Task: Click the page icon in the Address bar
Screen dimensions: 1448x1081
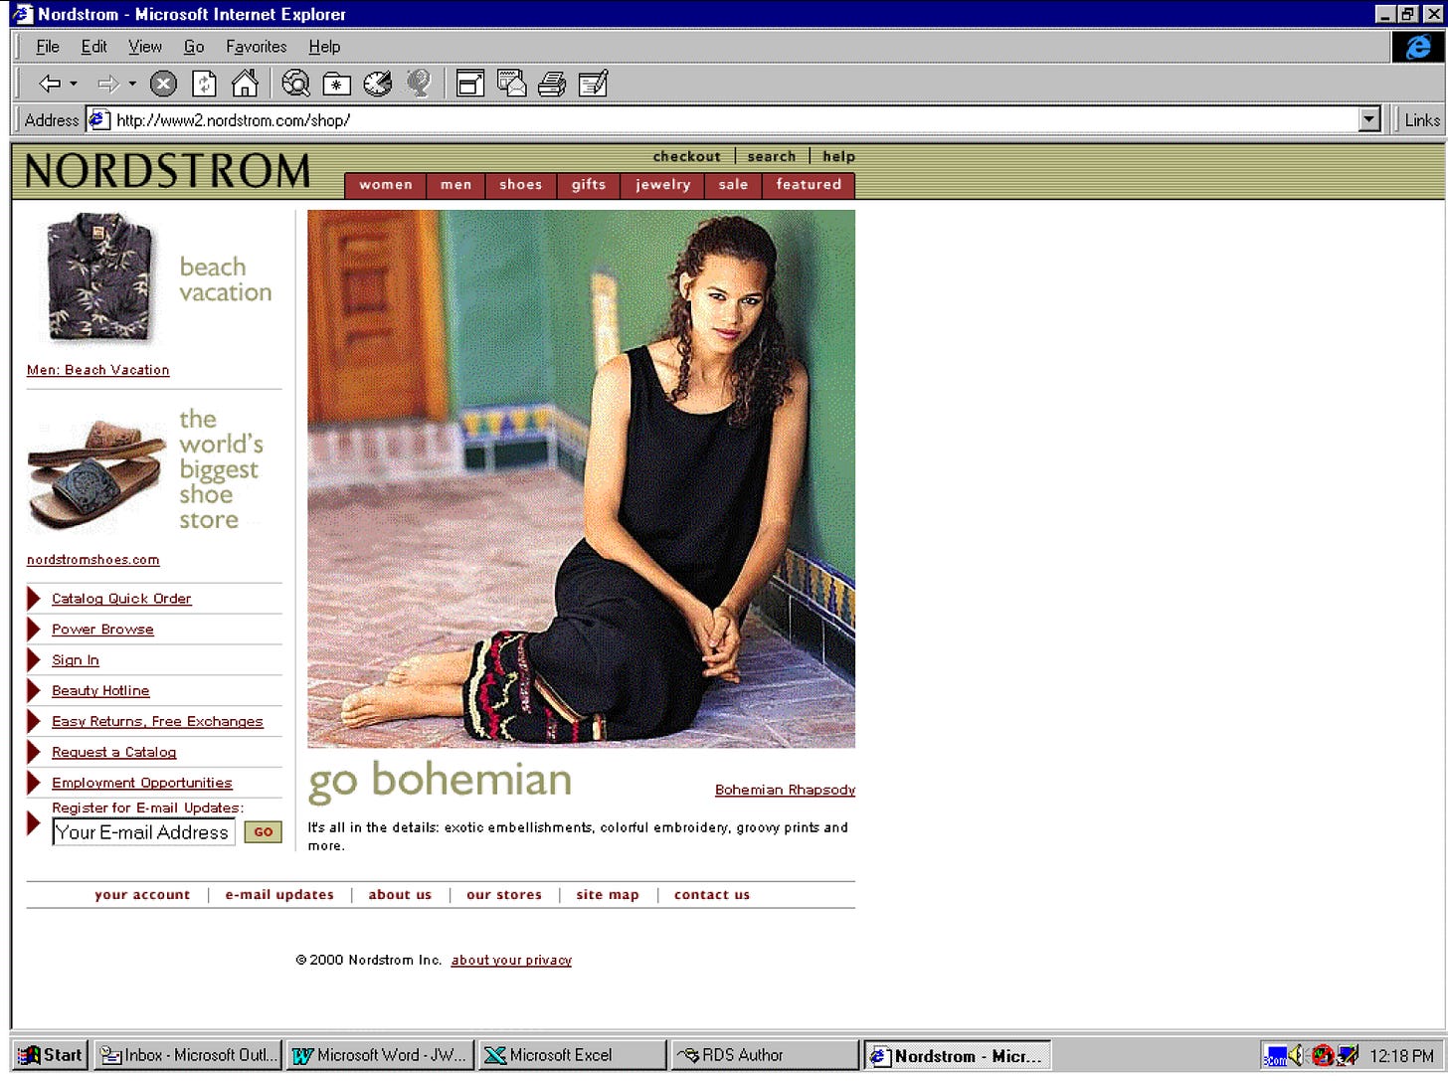Action: (x=98, y=120)
